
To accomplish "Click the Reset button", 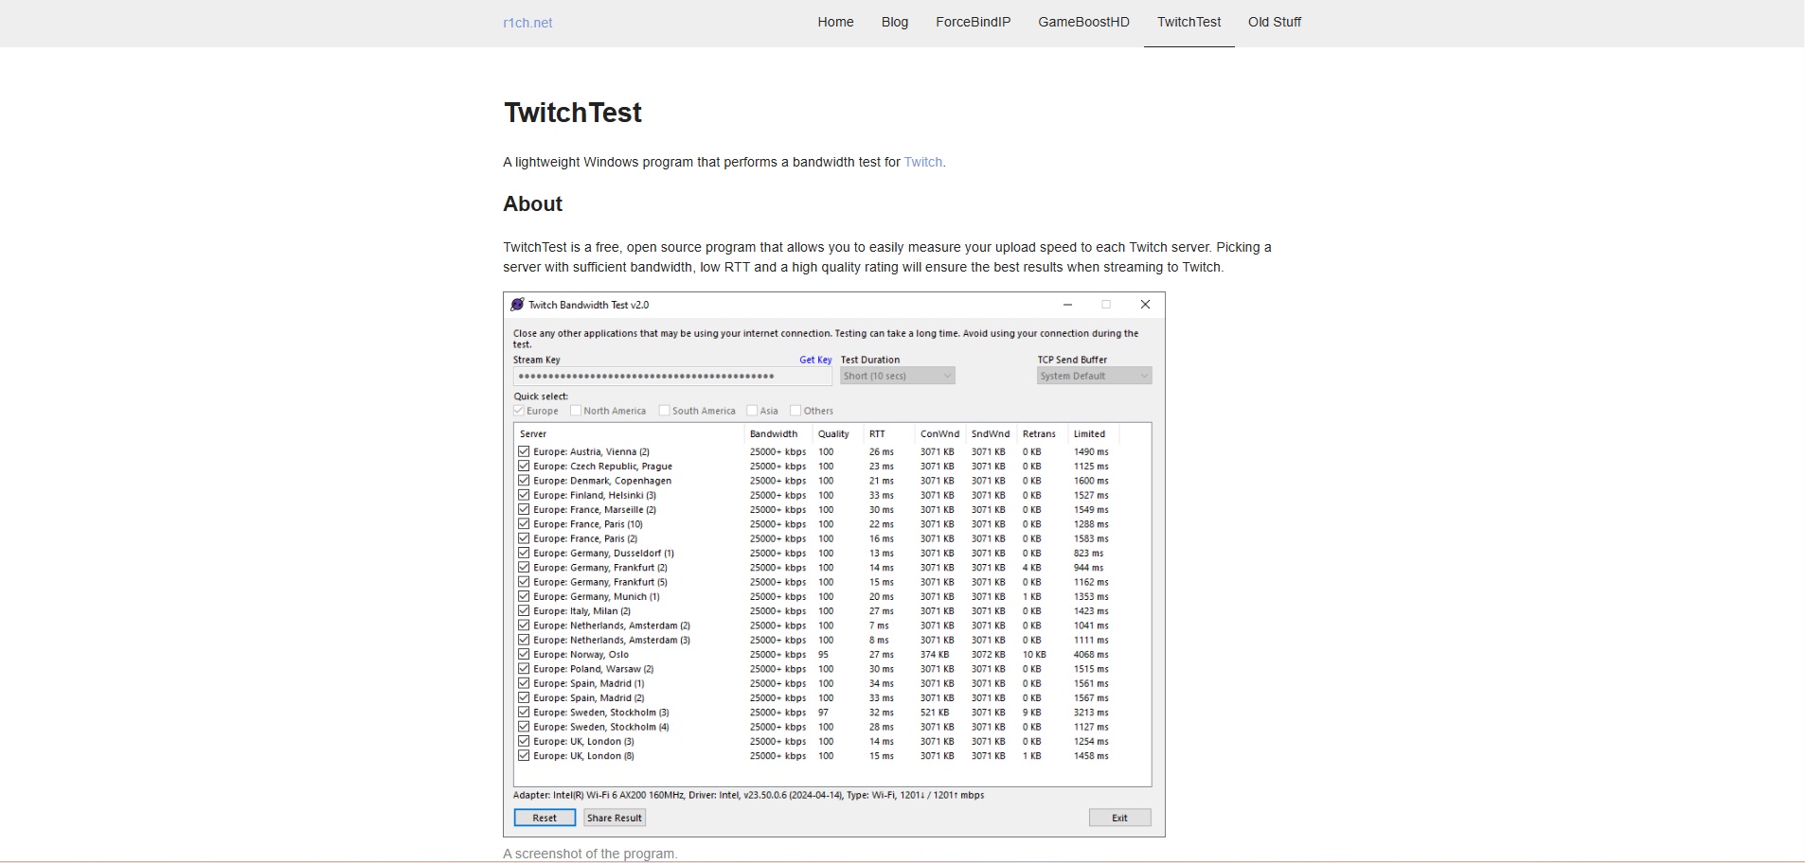I will pyautogui.click(x=545, y=818).
